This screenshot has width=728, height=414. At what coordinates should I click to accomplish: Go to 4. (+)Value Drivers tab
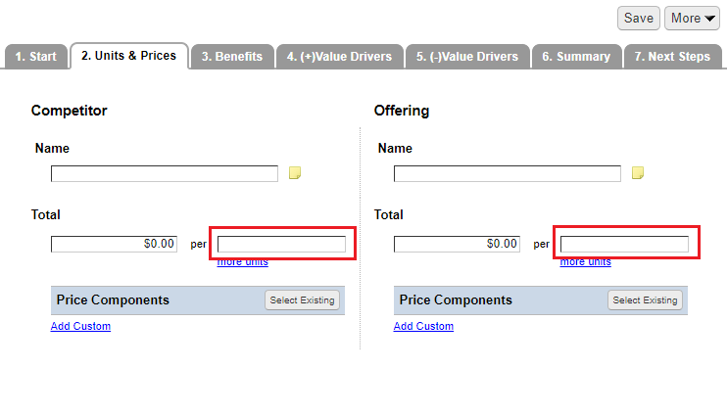[x=339, y=57]
